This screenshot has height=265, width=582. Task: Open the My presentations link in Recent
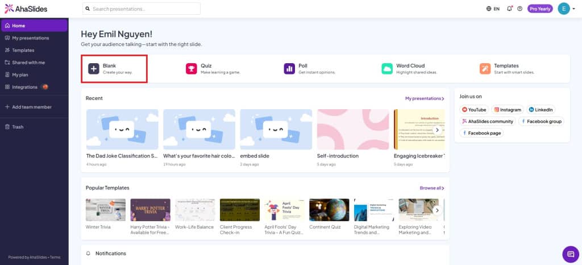pos(425,99)
